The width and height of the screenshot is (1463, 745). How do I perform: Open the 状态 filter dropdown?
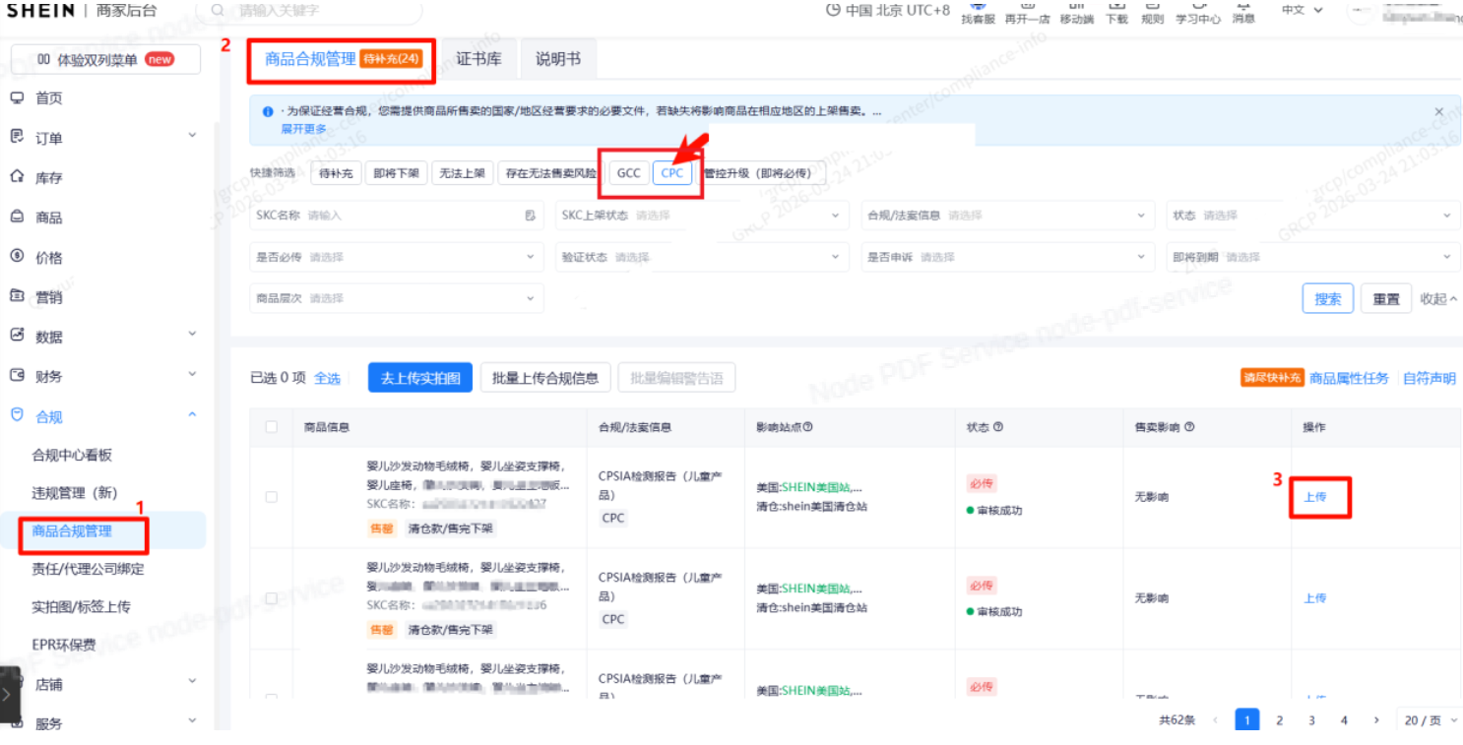click(1313, 216)
